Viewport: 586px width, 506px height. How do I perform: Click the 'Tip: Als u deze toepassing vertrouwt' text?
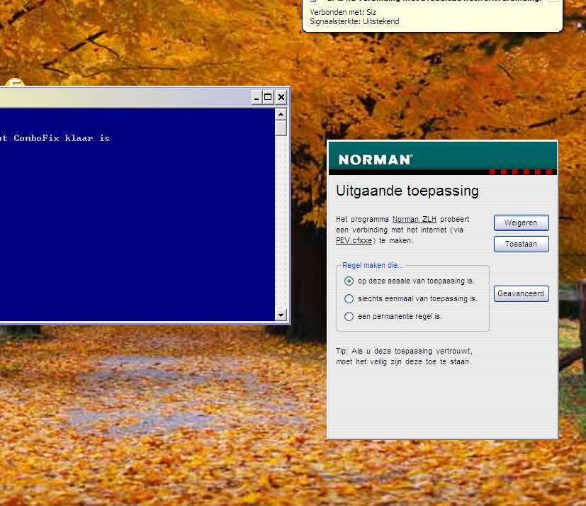(404, 351)
